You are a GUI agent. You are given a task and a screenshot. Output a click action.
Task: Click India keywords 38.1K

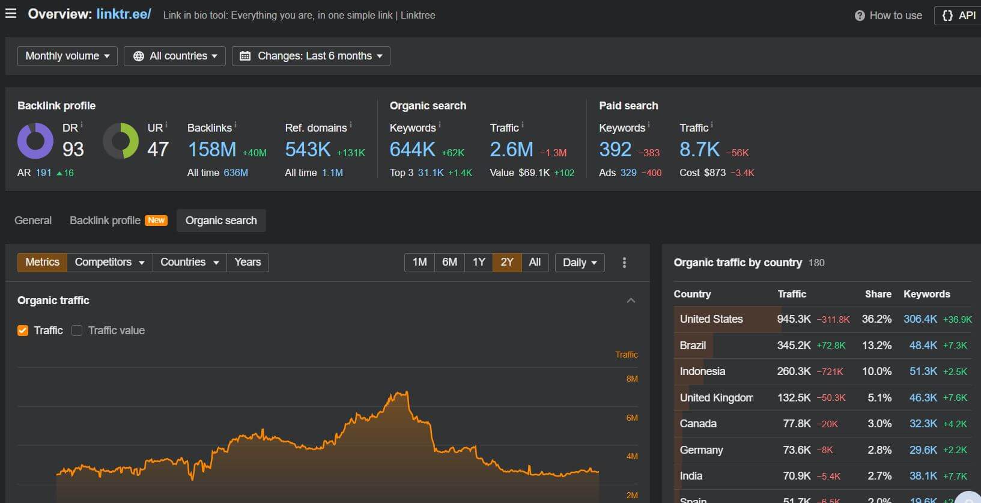click(923, 476)
